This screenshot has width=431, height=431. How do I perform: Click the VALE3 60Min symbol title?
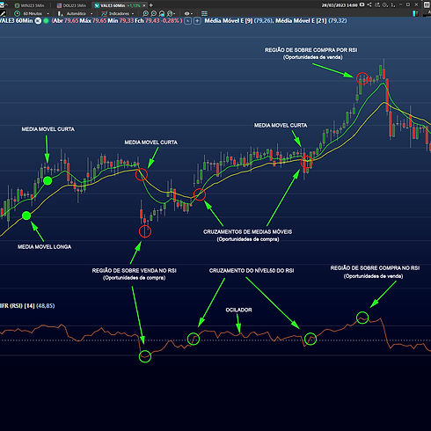click(x=16, y=20)
